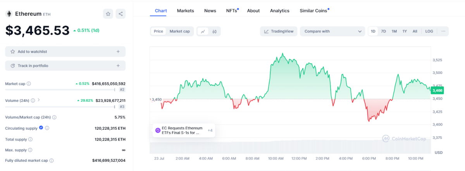This screenshot has height=171, width=465.
Task: Click plus icon on Track in portfolio
Action: coord(118,66)
